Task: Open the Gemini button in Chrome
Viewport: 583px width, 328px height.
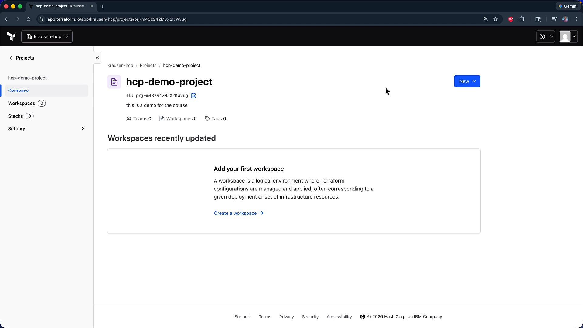Action: coord(568,6)
